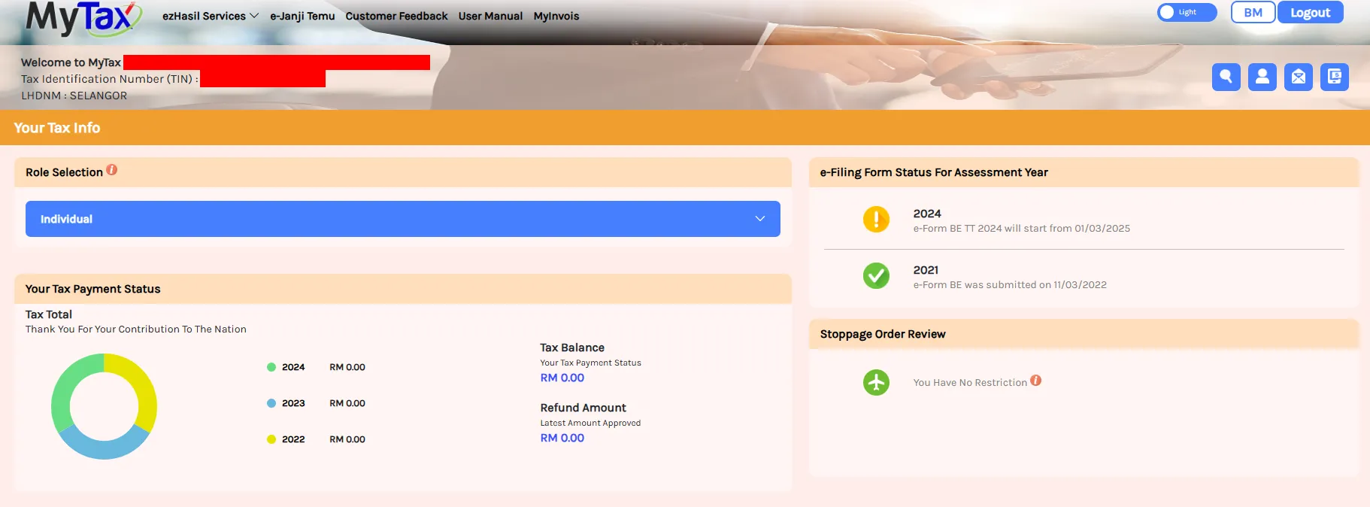This screenshot has width=1370, height=507.
Task: Click 'LHDNM : SELANGOR' text
Action: [x=74, y=96]
